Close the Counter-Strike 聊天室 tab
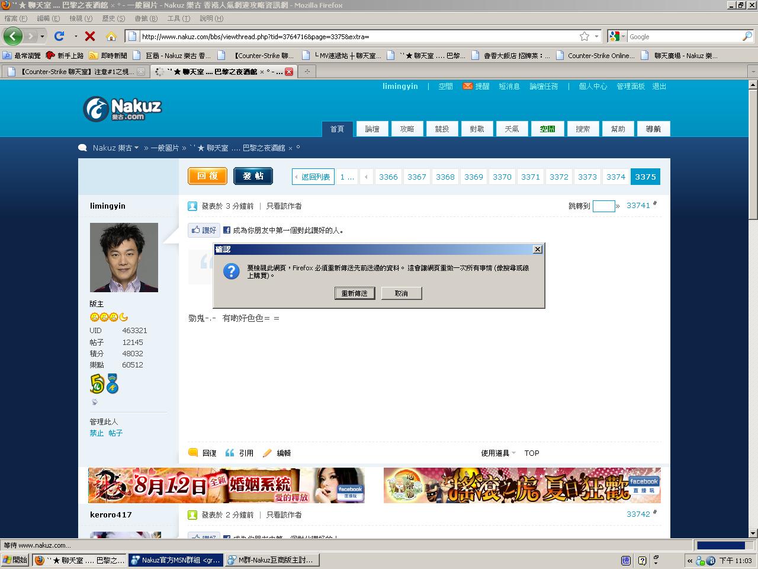Screen dimensions: 758x569 [x=141, y=72]
